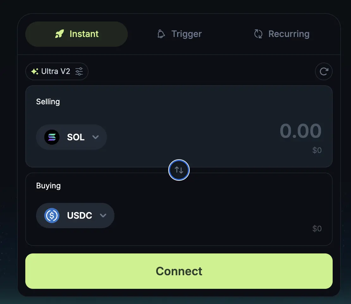This screenshot has height=304, width=351.
Task: Click the USDC coin logo
Action: (x=52, y=216)
